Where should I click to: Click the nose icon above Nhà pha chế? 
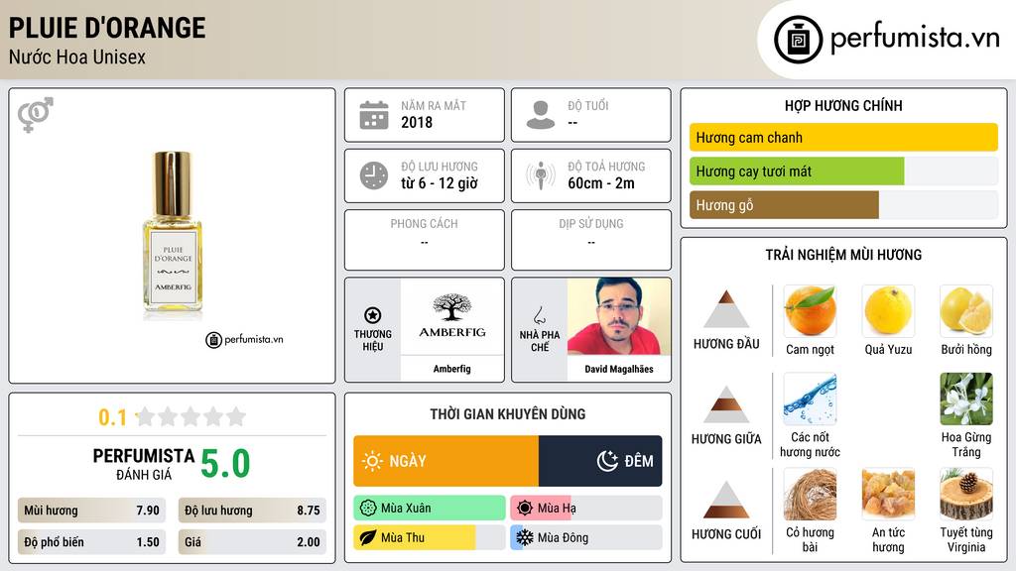pyautogui.click(x=539, y=315)
